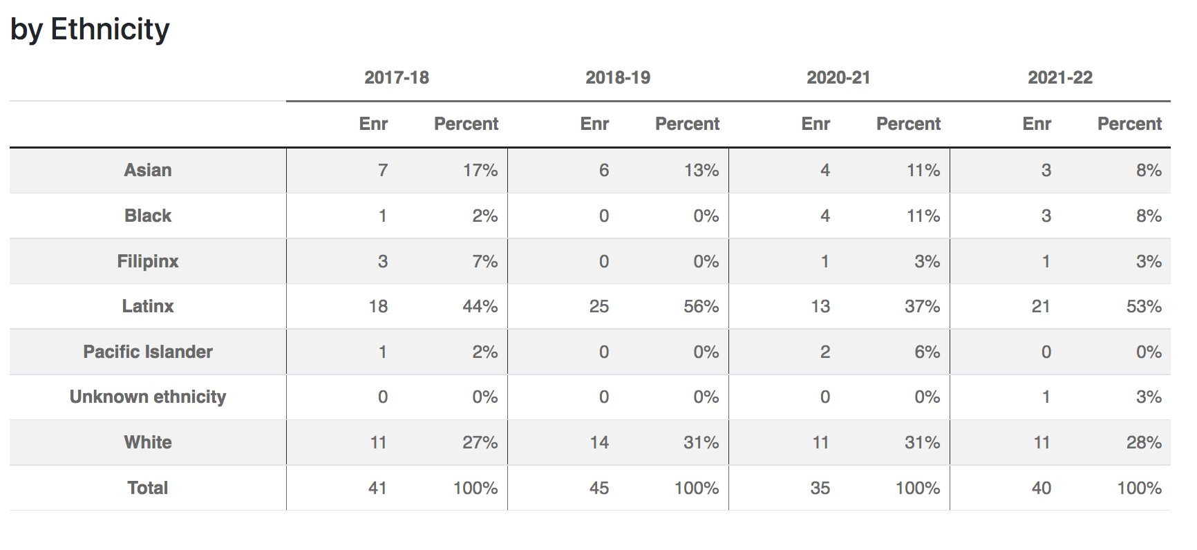The image size is (1197, 550).
Task: Select the Pacific Islander row label
Action: [148, 352]
